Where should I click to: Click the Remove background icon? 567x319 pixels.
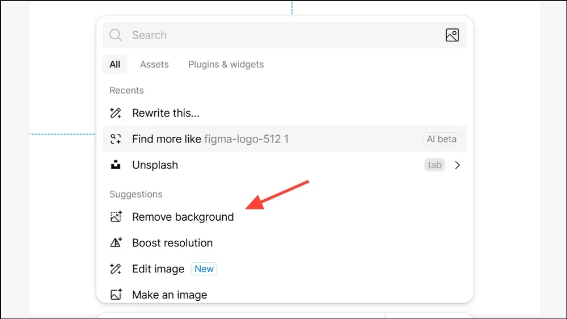click(x=116, y=216)
